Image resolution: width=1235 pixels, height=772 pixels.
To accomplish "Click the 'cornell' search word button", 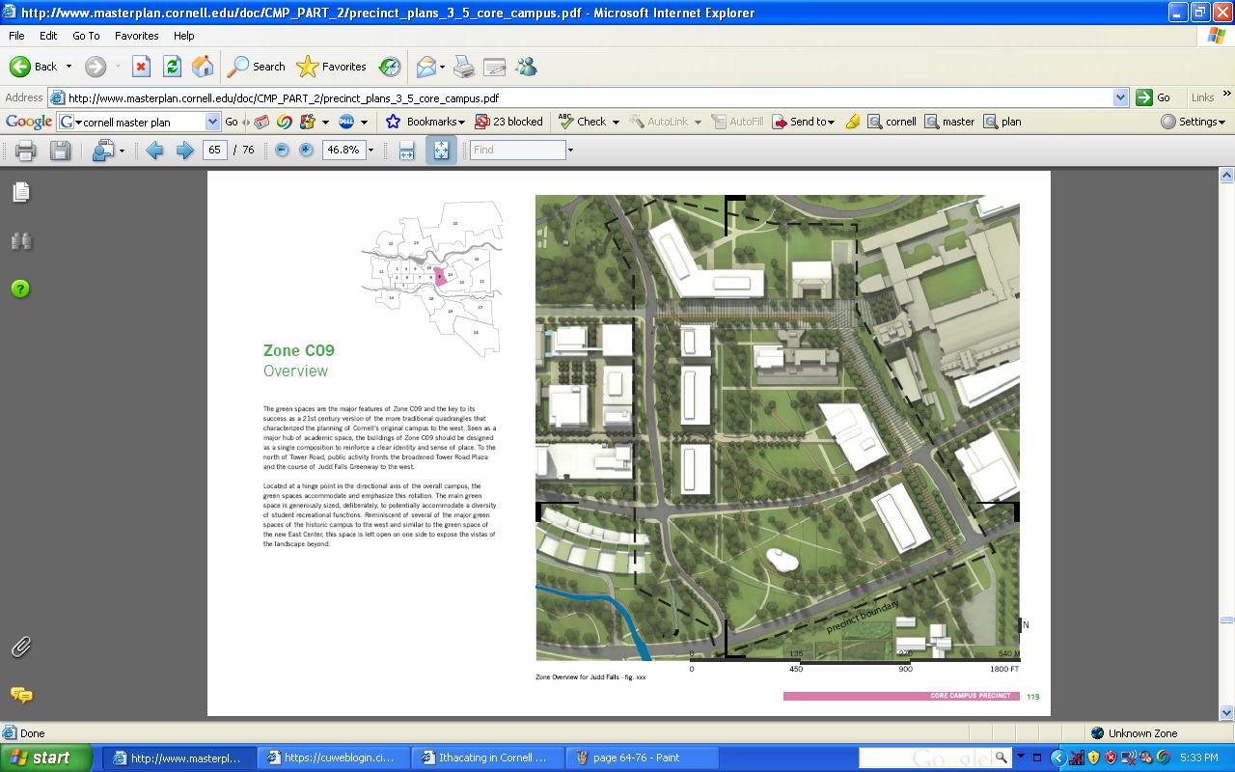I will click(892, 122).
